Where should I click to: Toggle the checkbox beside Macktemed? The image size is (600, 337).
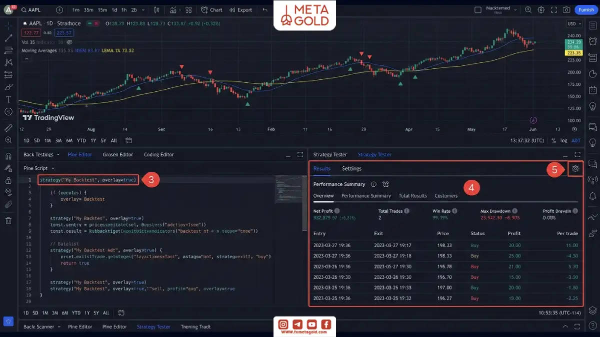coord(477,9)
